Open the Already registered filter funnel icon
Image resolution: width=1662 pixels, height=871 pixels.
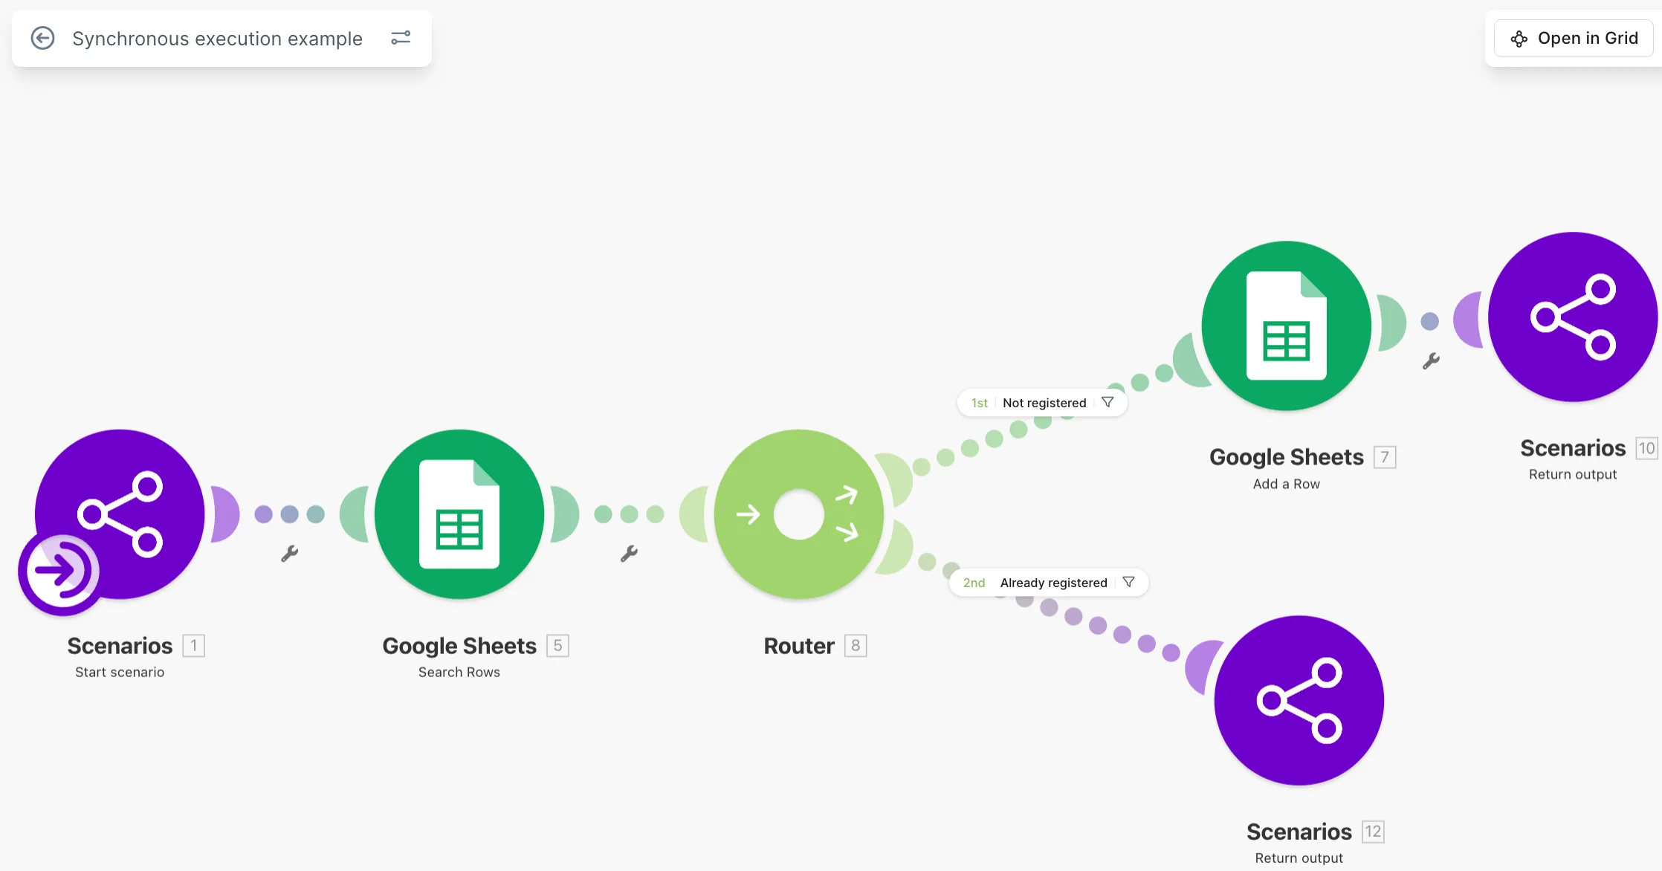pos(1128,582)
